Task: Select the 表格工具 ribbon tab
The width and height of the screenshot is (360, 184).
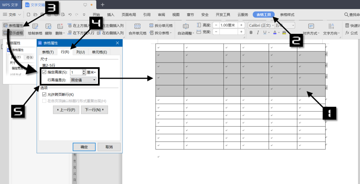Action: point(264,14)
